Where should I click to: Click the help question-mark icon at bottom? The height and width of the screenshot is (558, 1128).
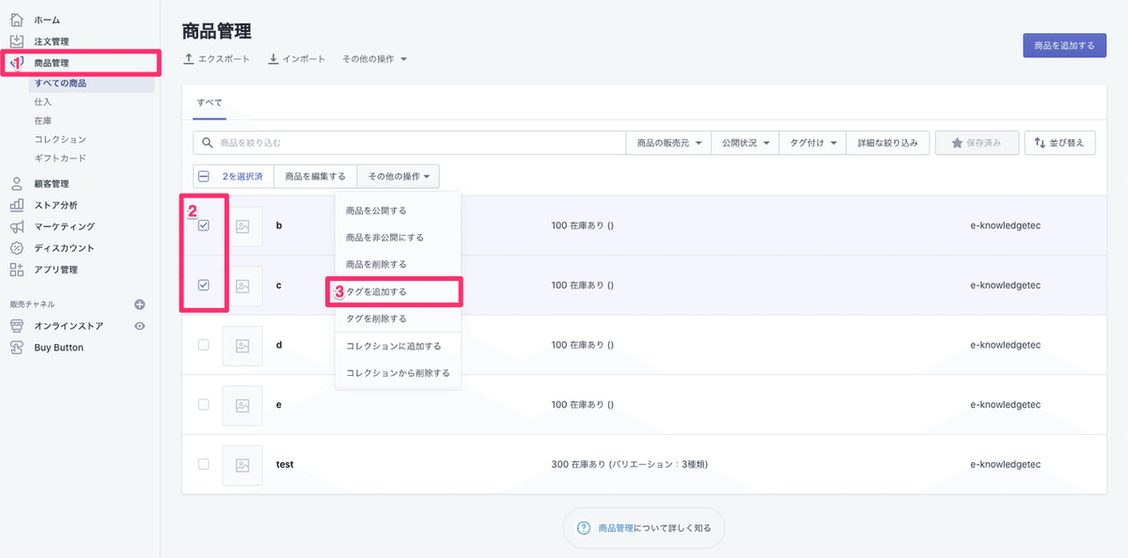(584, 528)
